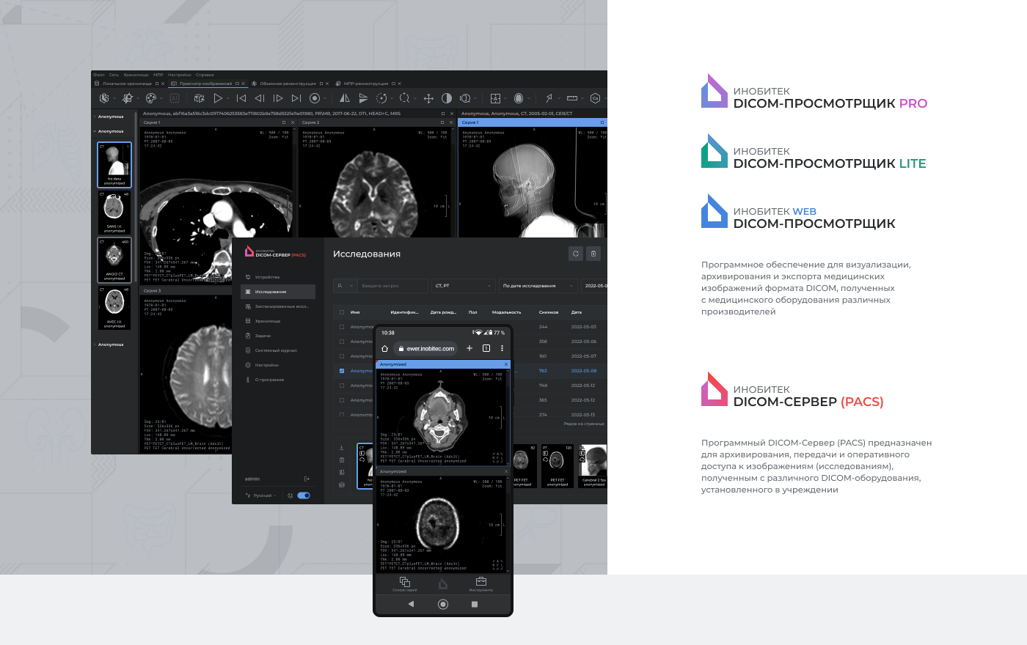Click the admin logout button
Image resolution: width=1027 pixels, height=645 pixels.
[307, 479]
